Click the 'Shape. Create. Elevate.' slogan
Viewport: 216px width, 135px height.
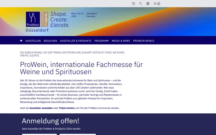pyautogui.click(x=60, y=19)
